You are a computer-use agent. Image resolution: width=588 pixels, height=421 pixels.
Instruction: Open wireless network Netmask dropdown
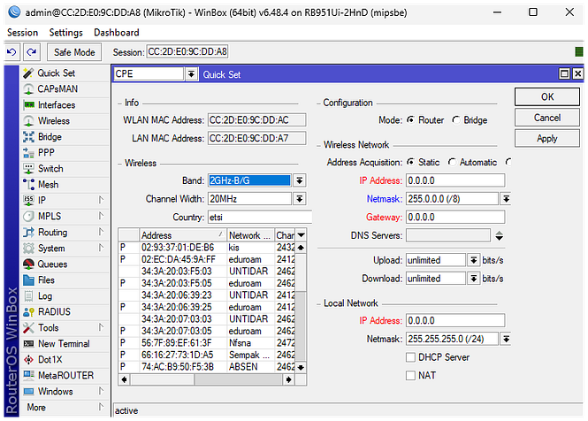point(506,199)
